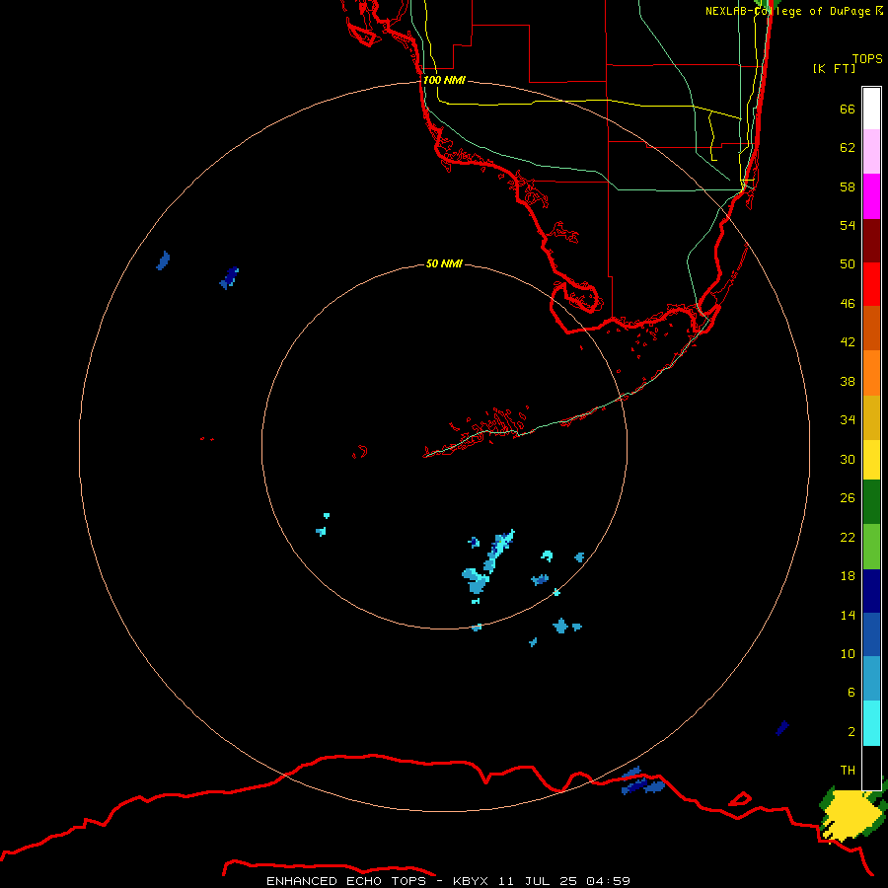Click the 62 legend value label
Viewport: 888px width, 888px height.
point(848,148)
